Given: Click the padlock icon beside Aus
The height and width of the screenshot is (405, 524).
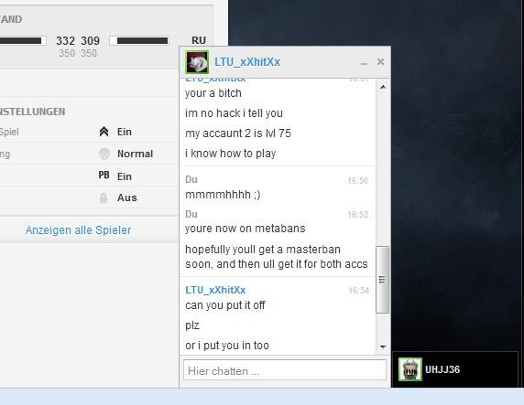Looking at the screenshot, I should coord(104,197).
